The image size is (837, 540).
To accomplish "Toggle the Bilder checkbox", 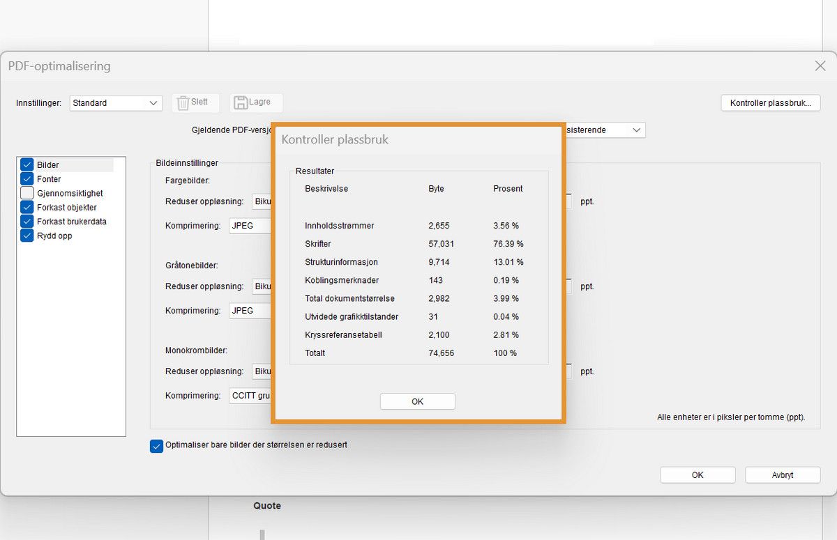I will pyautogui.click(x=27, y=164).
